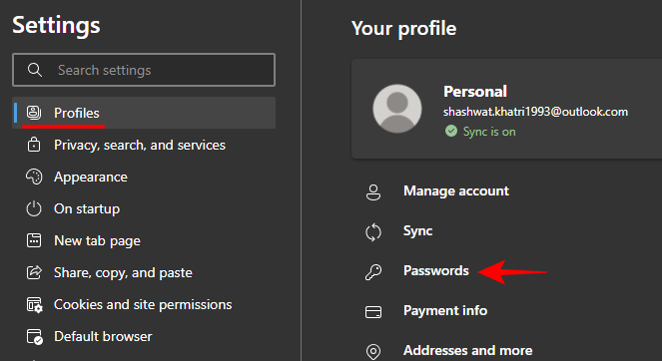Click the Payment info card icon
This screenshot has width=662, height=361.
373,312
